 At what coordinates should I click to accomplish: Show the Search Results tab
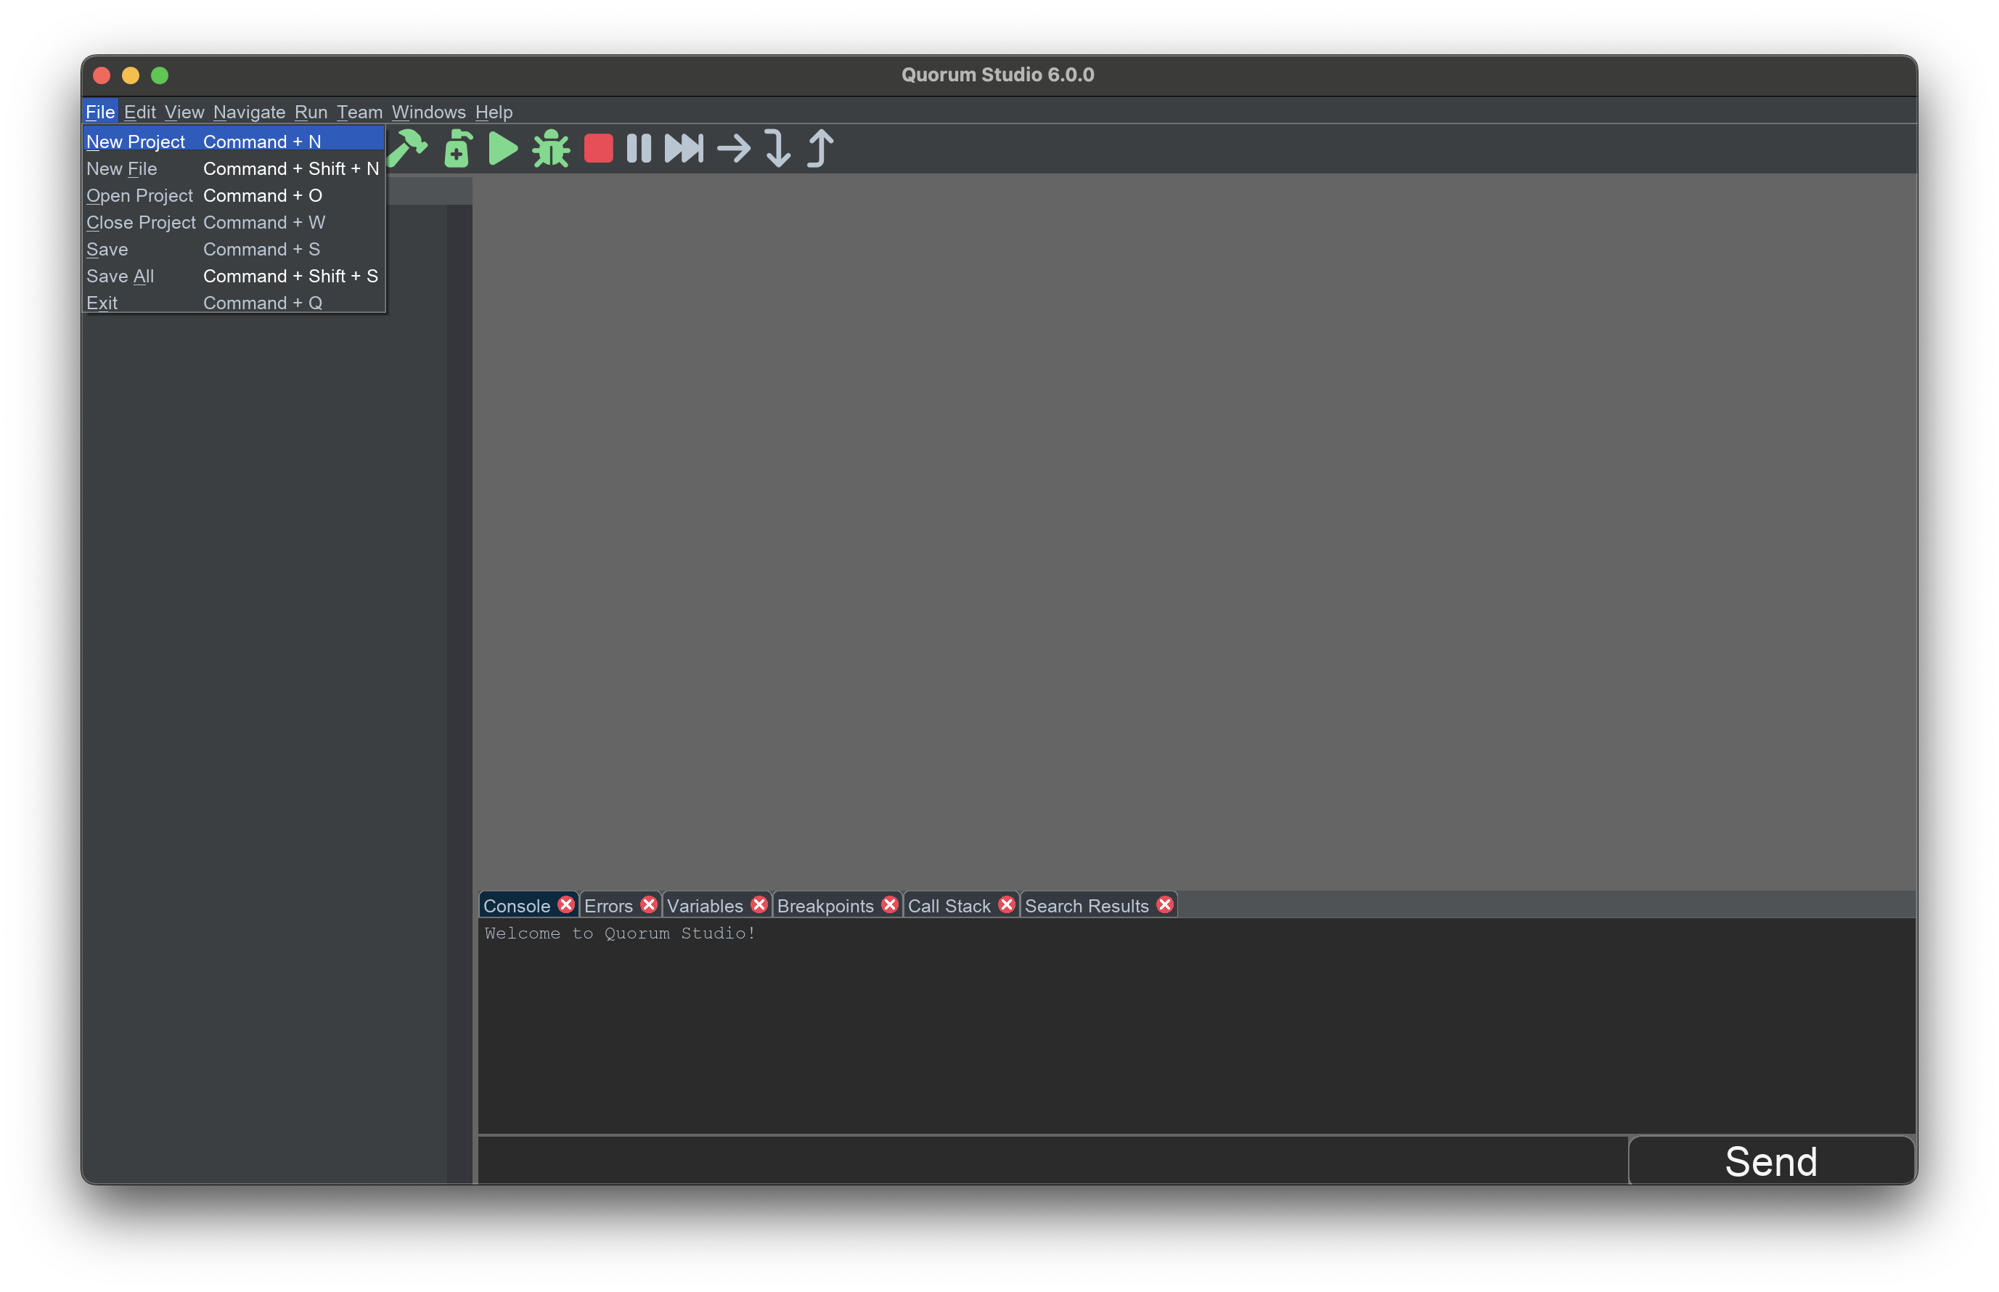coord(1087,906)
